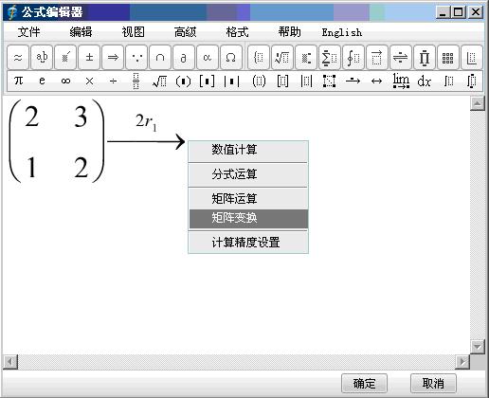Screen dimensions: 489x398
Task: Insert the dx differential symbol
Action: pyautogui.click(x=424, y=81)
